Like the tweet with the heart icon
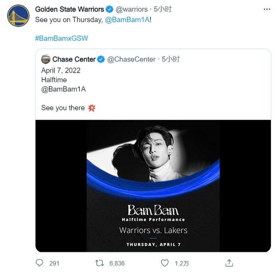This screenshot has height=273, width=278. (x=165, y=263)
